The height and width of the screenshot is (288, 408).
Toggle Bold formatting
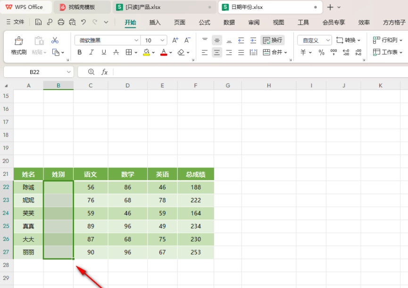coord(80,52)
